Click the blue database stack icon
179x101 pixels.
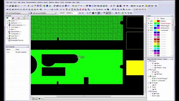point(47,6)
